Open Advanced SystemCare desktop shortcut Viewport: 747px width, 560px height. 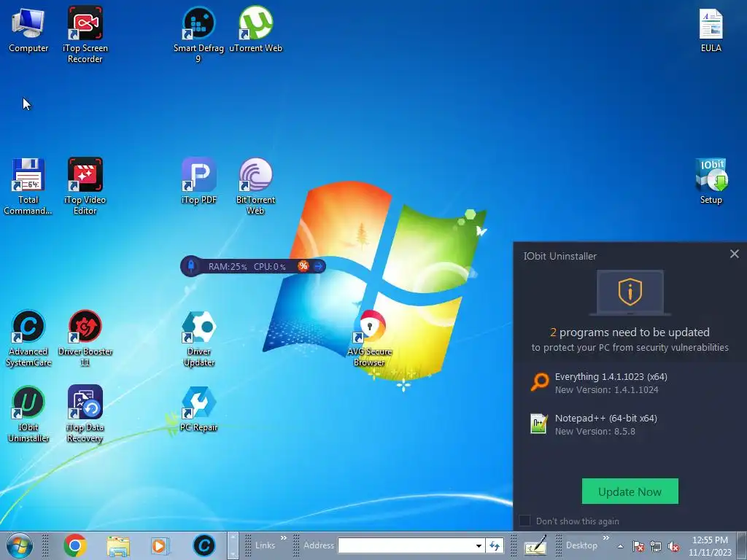pos(28,338)
